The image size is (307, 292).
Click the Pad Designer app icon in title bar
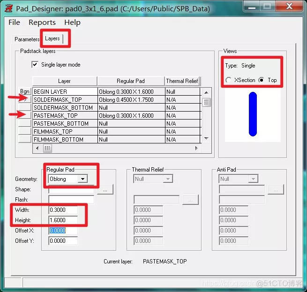click(x=8, y=8)
